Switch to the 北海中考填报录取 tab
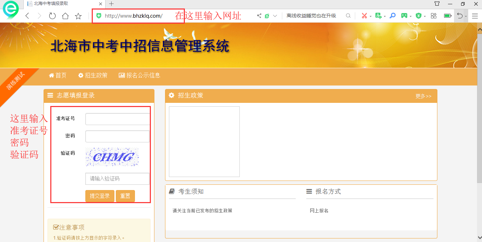Viewport: 482px width, 242px height. coord(51,4)
